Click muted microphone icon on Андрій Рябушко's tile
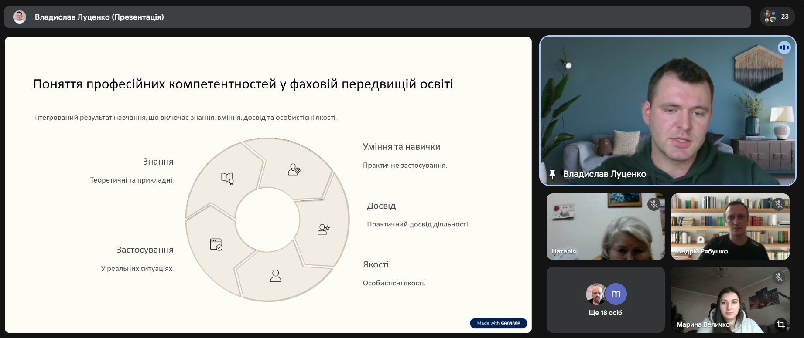This screenshot has width=804, height=338. point(778,204)
